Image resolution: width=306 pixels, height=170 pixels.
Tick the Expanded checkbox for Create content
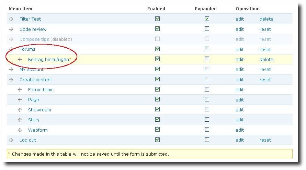(207, 79)
